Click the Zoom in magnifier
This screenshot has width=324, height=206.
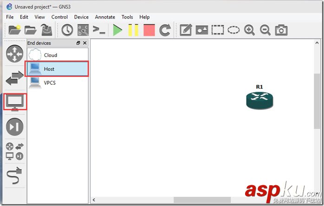click(x=249, y=30)
